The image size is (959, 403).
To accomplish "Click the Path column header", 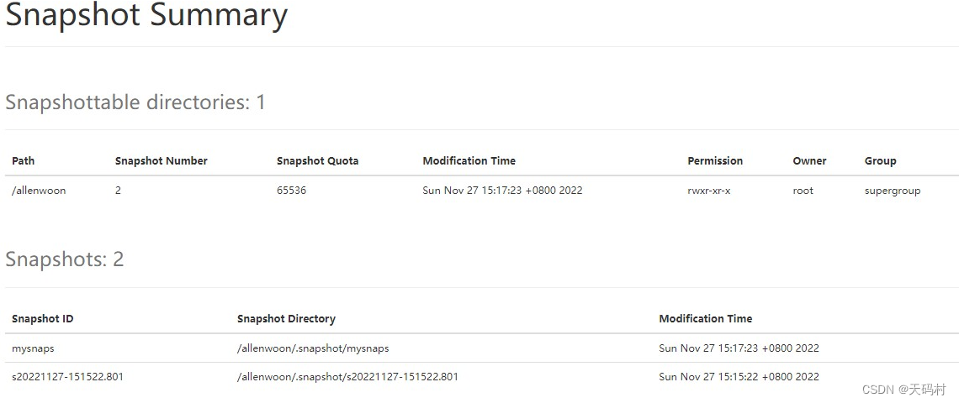I will pyautogui.click(x=24, y=160).
